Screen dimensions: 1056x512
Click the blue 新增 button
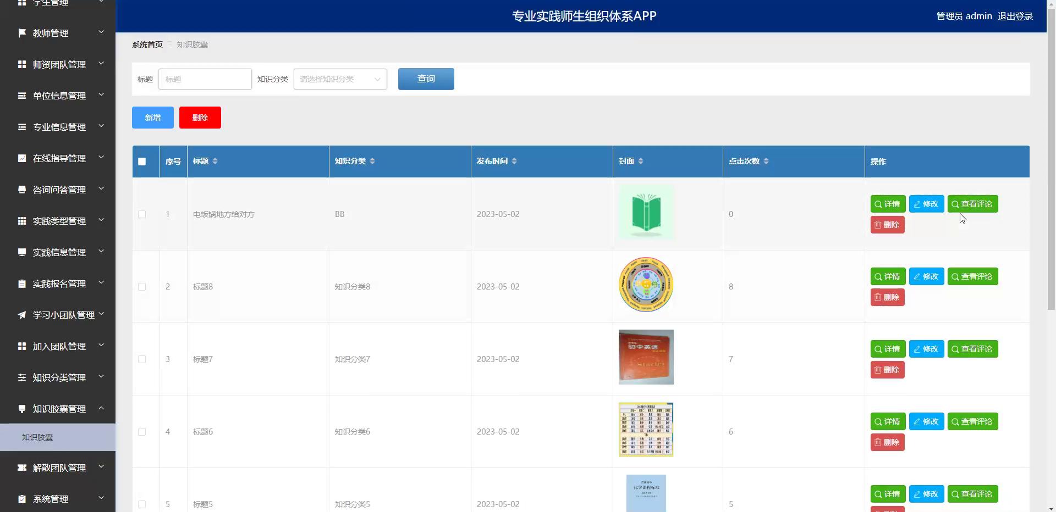[153, 118]
